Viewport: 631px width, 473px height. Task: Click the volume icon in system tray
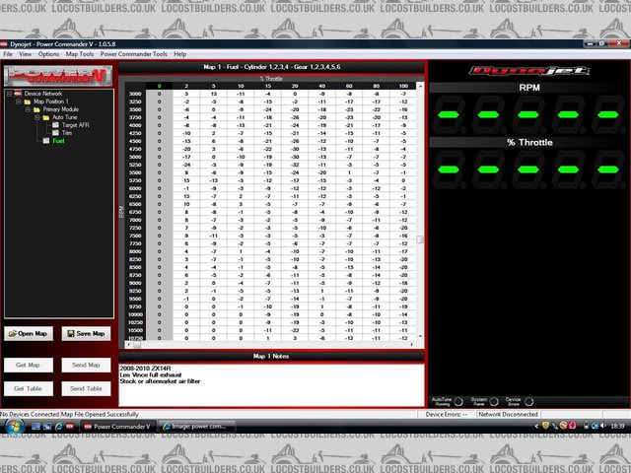click(602, 426)
